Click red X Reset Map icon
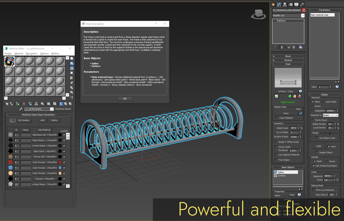 point(24,104)
